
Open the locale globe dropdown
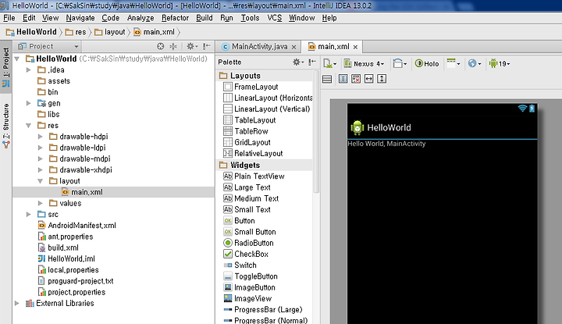[475, 64]
